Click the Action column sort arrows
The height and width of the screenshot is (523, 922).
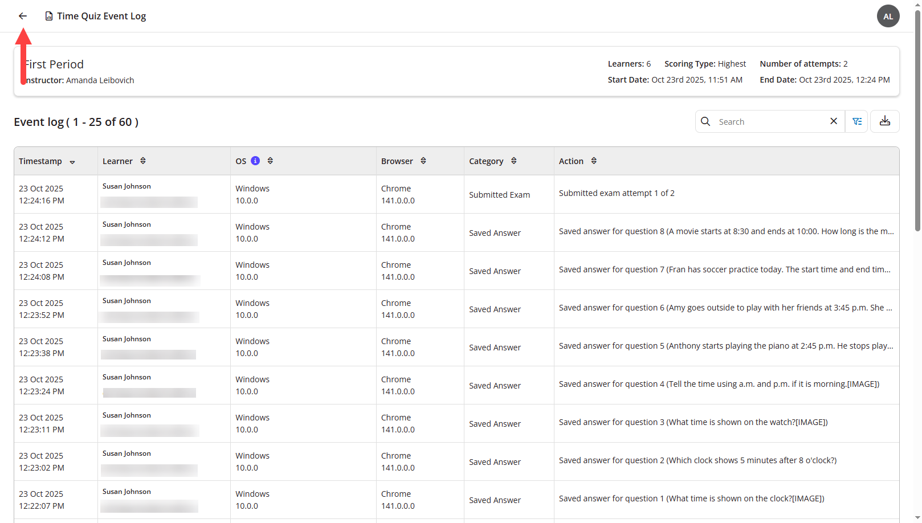tap(594, 160)
